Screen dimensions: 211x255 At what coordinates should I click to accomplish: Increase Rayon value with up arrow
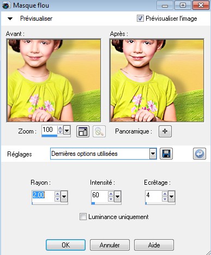57,194
